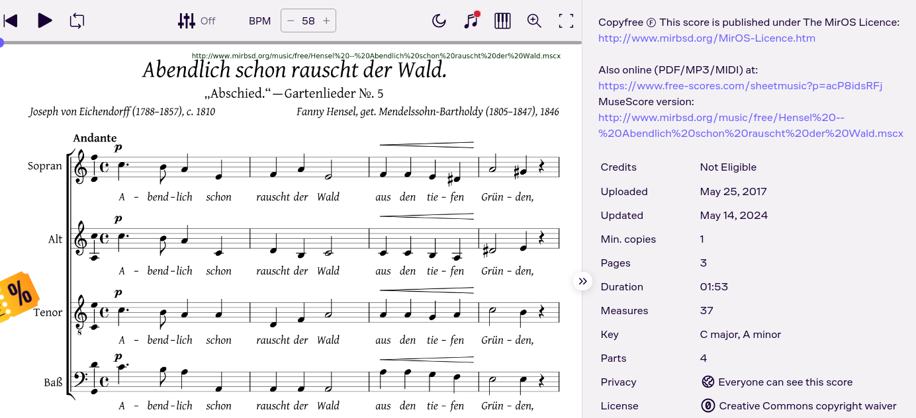Click the privacy globe icon
Image resolution: width=916 pixels, height=418 pixels.
click(708, 382)
